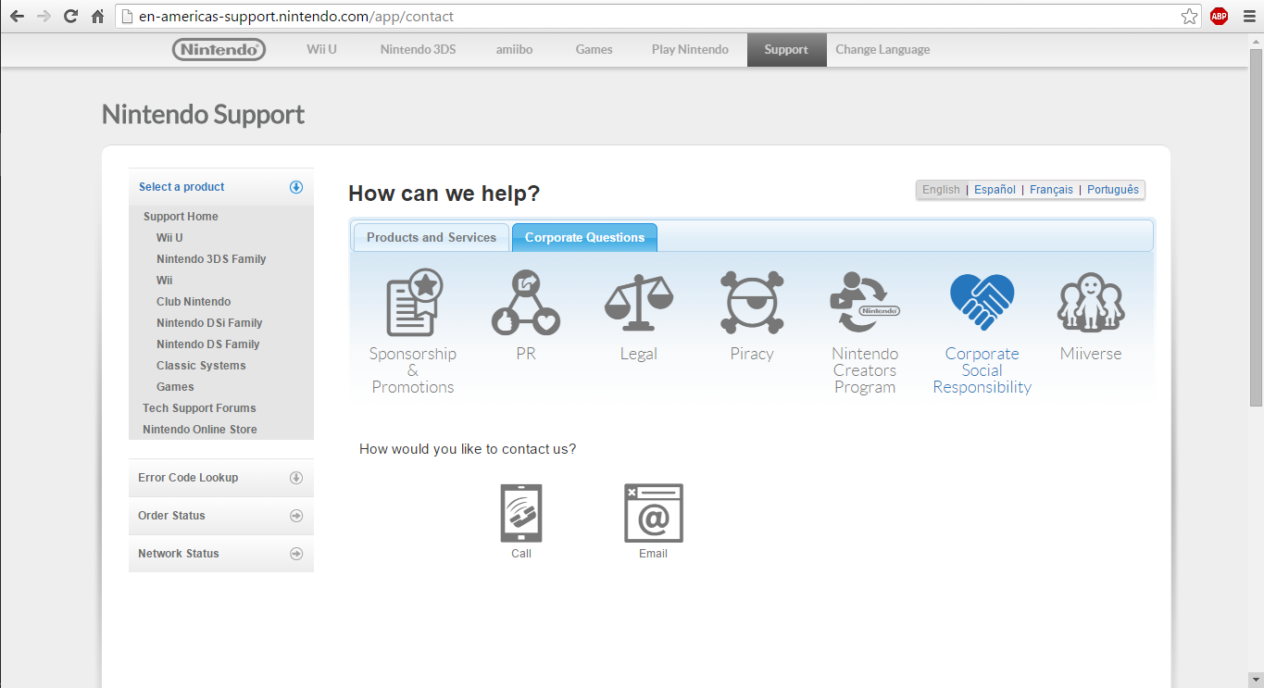Click Change Language in the navigation bar

point(882,50)
